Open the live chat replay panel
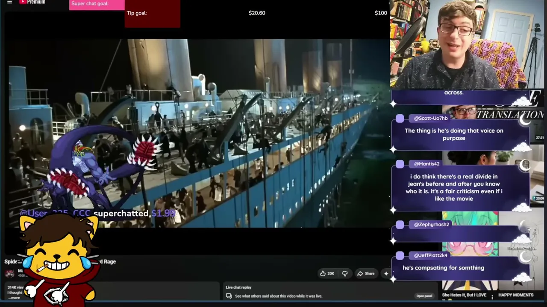Screen dimensions: 547x307 tap(424, 296)
